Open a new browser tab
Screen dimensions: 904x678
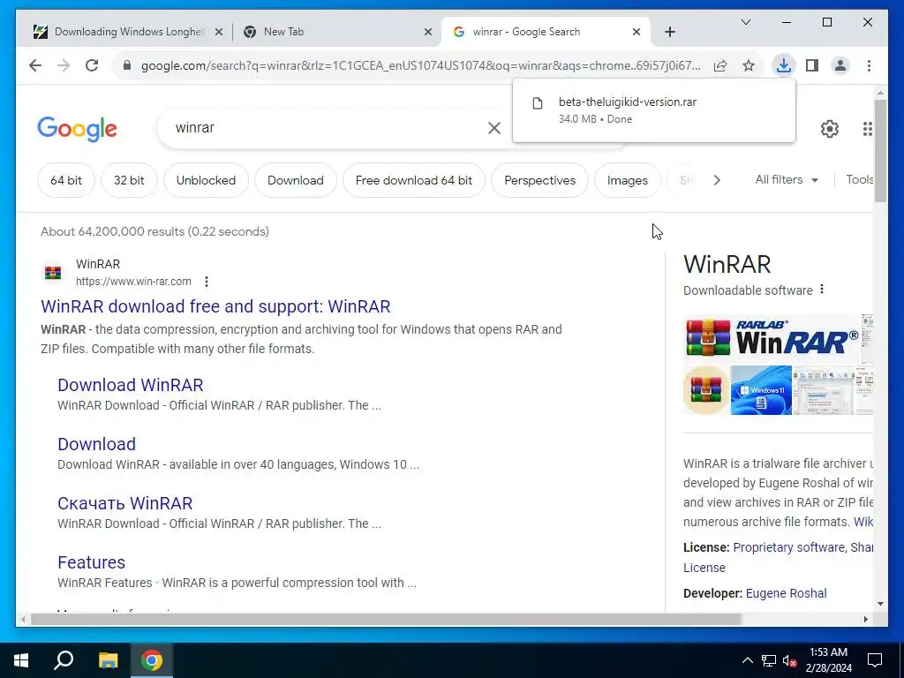click(x=669, y=32)
